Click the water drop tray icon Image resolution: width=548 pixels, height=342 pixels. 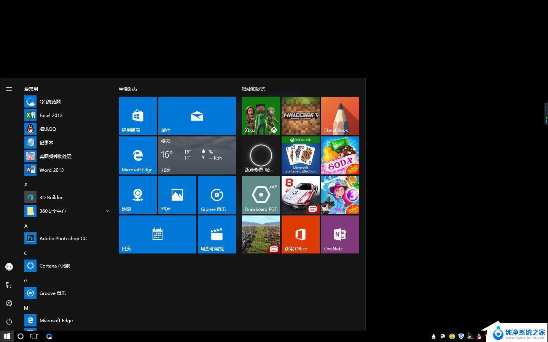433,336
